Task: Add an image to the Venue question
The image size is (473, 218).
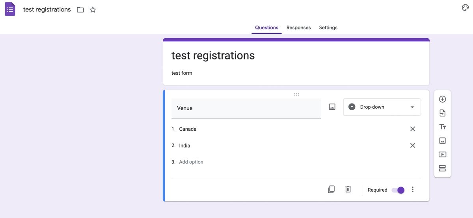Action: click(x=332, y=107)
